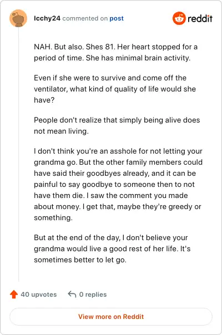Screen dimensions: 222x335
Task: Click the orange upvote arrow
Action: [14, 294]
